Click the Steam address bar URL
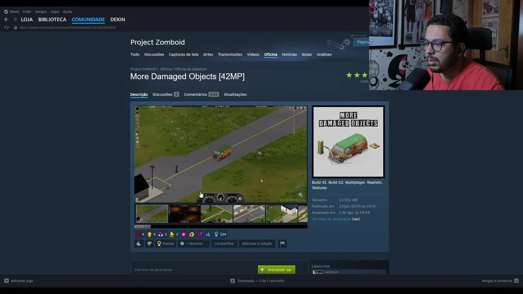The width and height of the screenshot is (523, 294). tap(67, 27)
